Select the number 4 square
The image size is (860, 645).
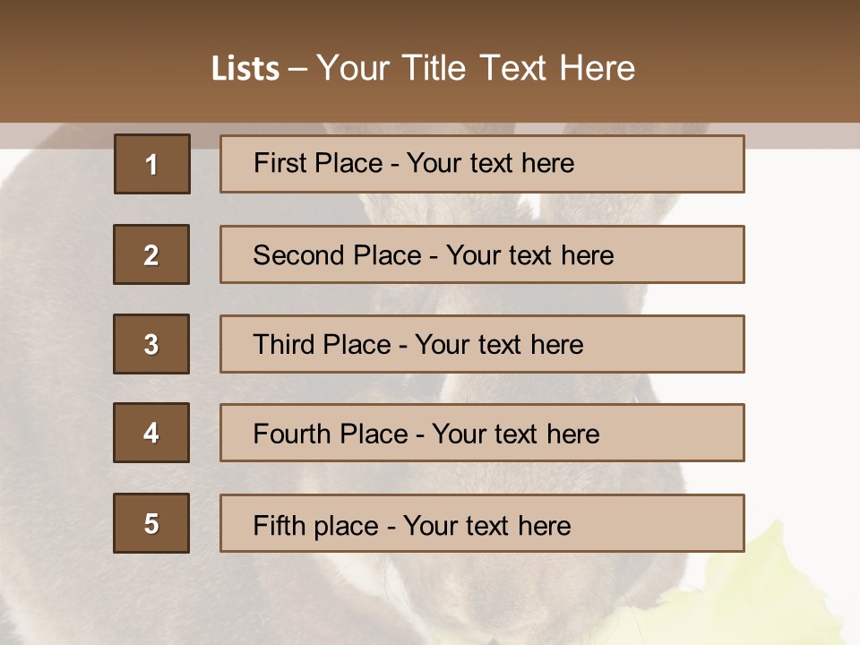(x=151, y=433)
